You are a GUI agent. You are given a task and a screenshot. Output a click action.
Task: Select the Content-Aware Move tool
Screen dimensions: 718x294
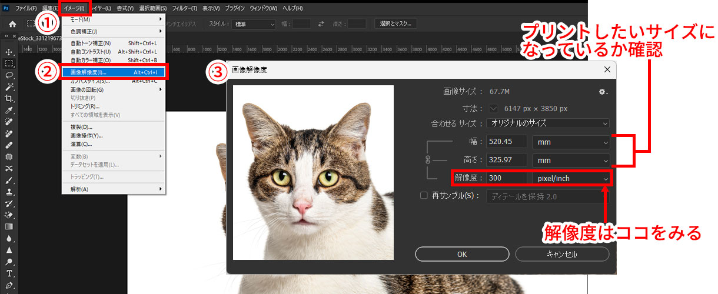tap(9, 169)
